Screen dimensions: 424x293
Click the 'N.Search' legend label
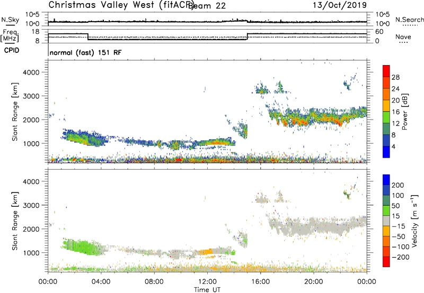click(x=409, y=20)
